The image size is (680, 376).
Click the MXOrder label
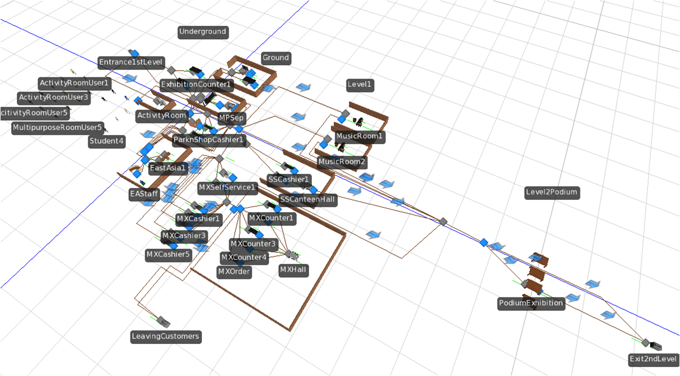234,272
